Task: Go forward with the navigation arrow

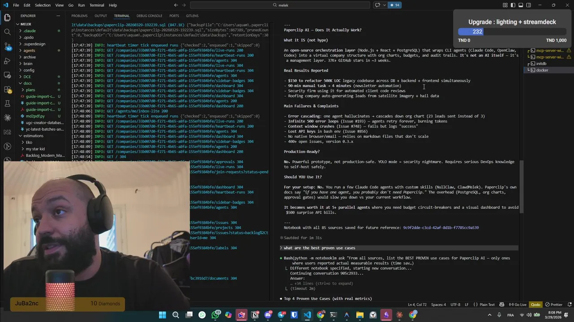Action: coord(184,5)
